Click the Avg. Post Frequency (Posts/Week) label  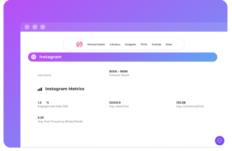pos(60,121)
